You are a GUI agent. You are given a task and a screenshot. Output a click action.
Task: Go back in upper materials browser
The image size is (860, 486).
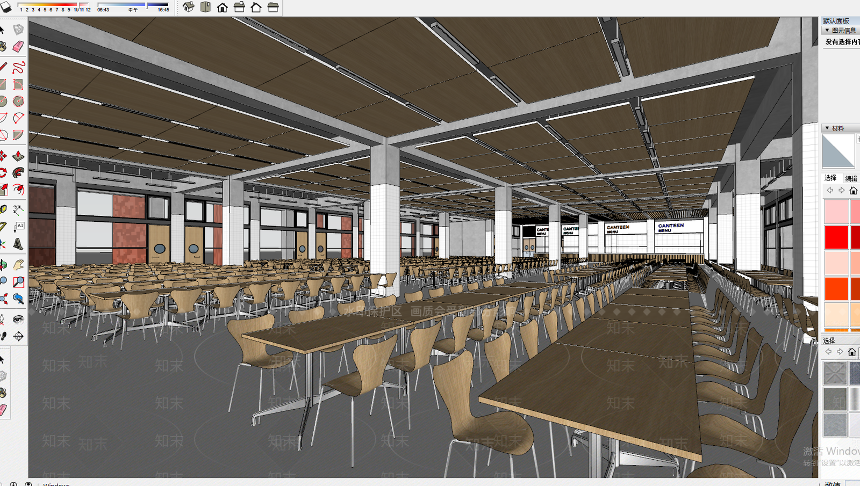tap(830, 191)
